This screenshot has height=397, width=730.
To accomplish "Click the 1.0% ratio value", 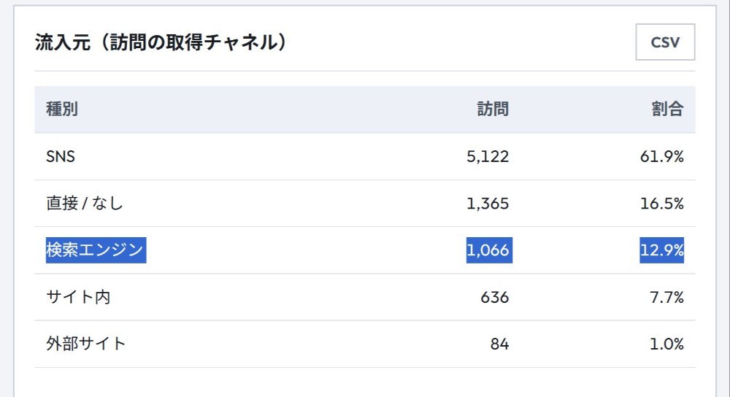I will tap(666, 344).
